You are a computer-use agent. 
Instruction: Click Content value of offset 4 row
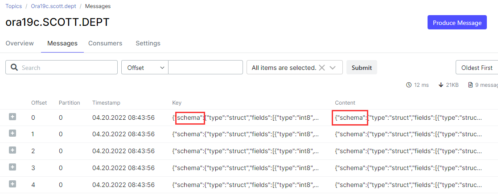pyautogui.click(x=408, y=184)
